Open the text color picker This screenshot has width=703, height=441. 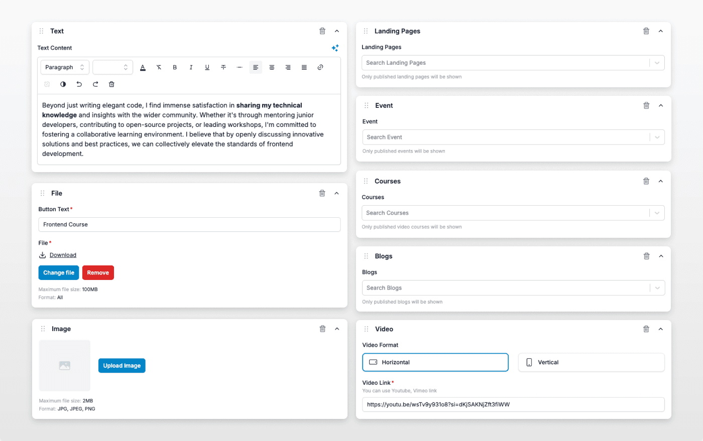click(x=143, y=67)
